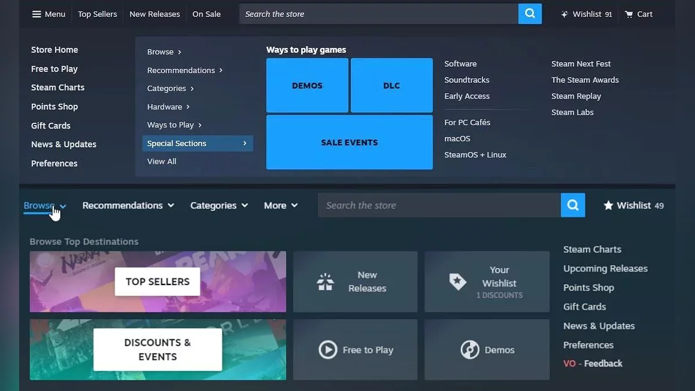
Task: Open the Steam Next Fest link
Action: coord(581,64)
